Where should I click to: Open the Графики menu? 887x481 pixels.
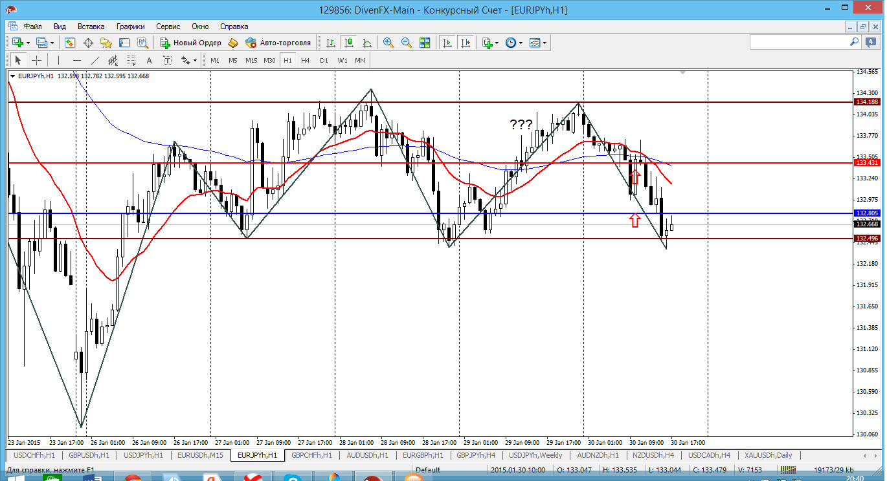click(x=131, y=27)
